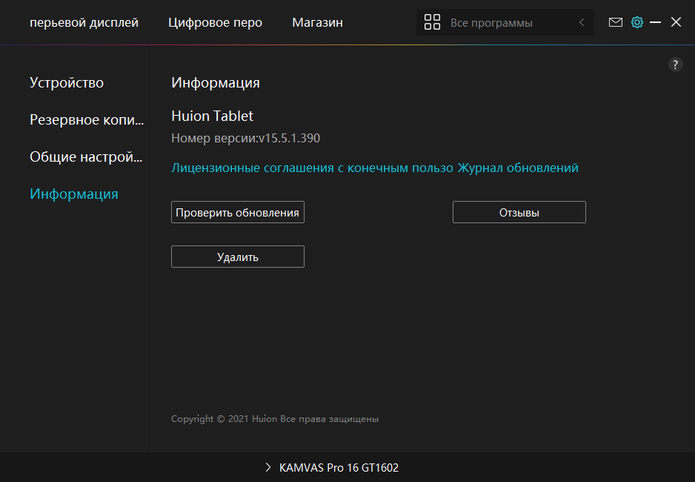Click the Отзывы button

pyautogui.click(x=519, y=213)
